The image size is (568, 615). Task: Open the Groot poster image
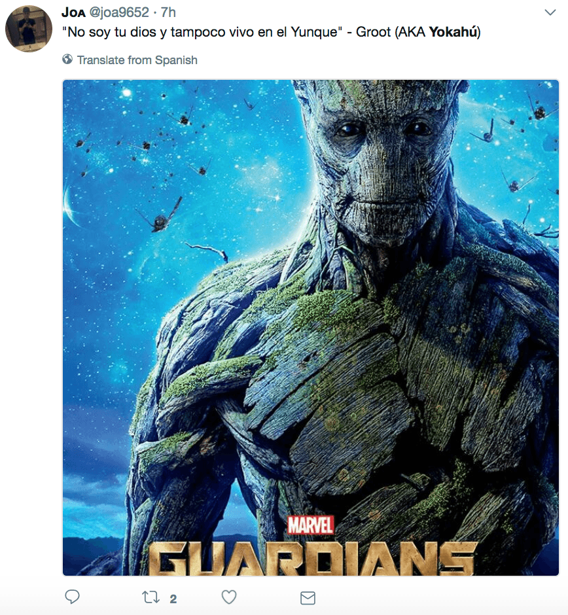(x=311, y=328)
